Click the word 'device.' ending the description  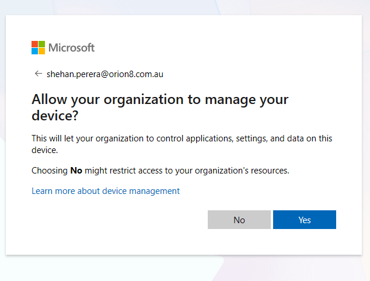click(x=44, y=150)
